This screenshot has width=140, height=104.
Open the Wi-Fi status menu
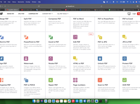[x=128, y=2]
